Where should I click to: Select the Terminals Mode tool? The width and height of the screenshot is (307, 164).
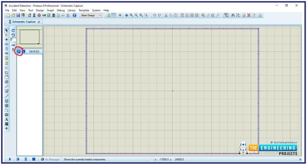(x=7, y=63)
